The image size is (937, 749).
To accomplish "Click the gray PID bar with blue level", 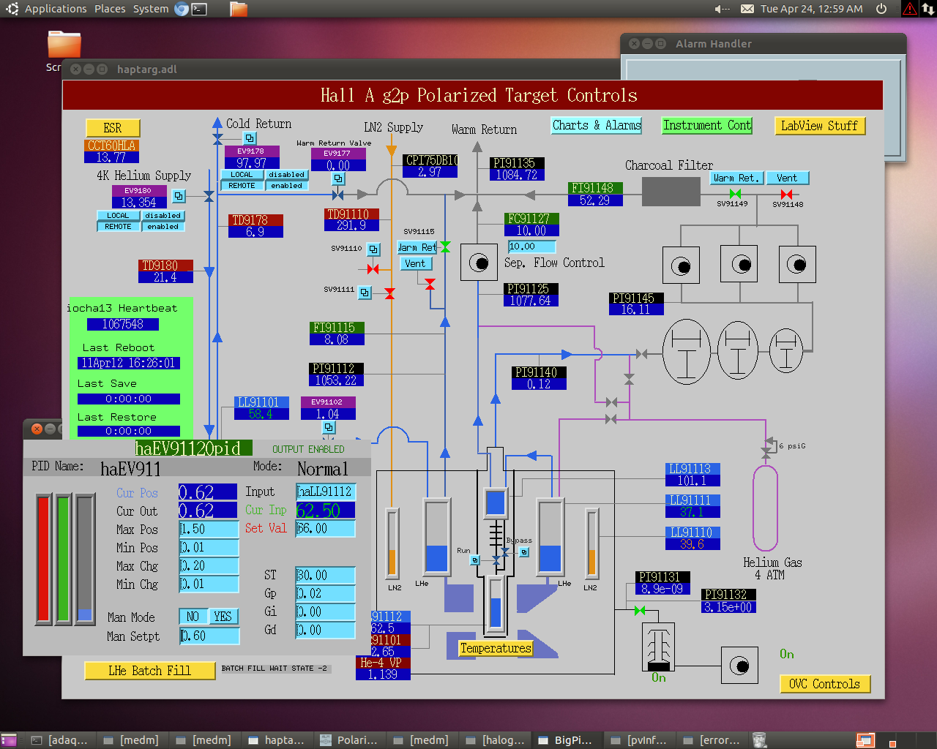I will [x=85, y=559].
